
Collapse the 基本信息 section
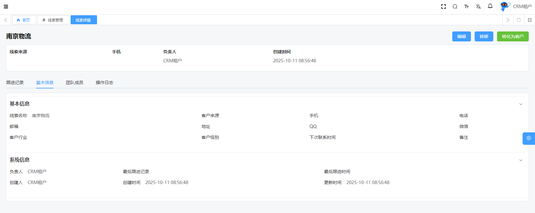(521, 104)
